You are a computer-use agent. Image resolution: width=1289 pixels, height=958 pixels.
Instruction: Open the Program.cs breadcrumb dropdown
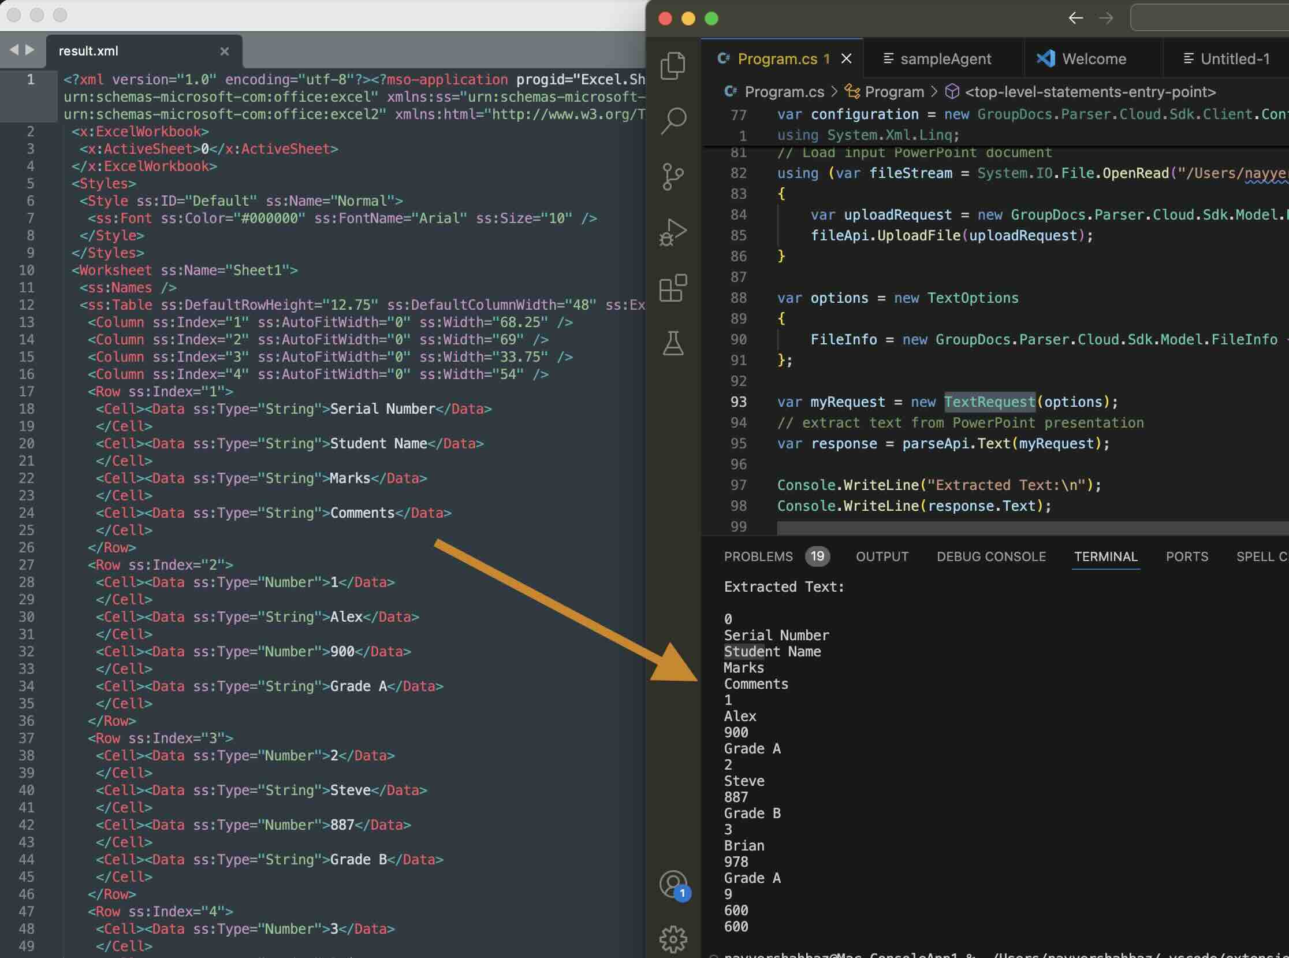[784, 92]
